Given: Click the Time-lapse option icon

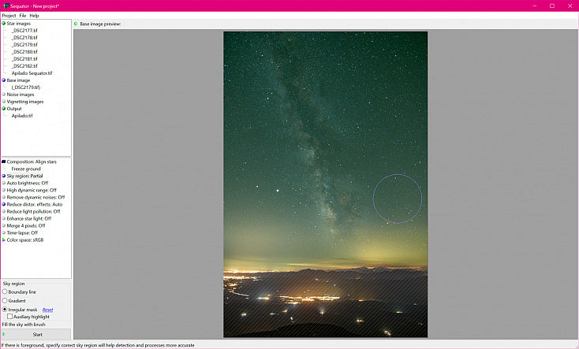Looking at the screenshot, I should [4, 232].
